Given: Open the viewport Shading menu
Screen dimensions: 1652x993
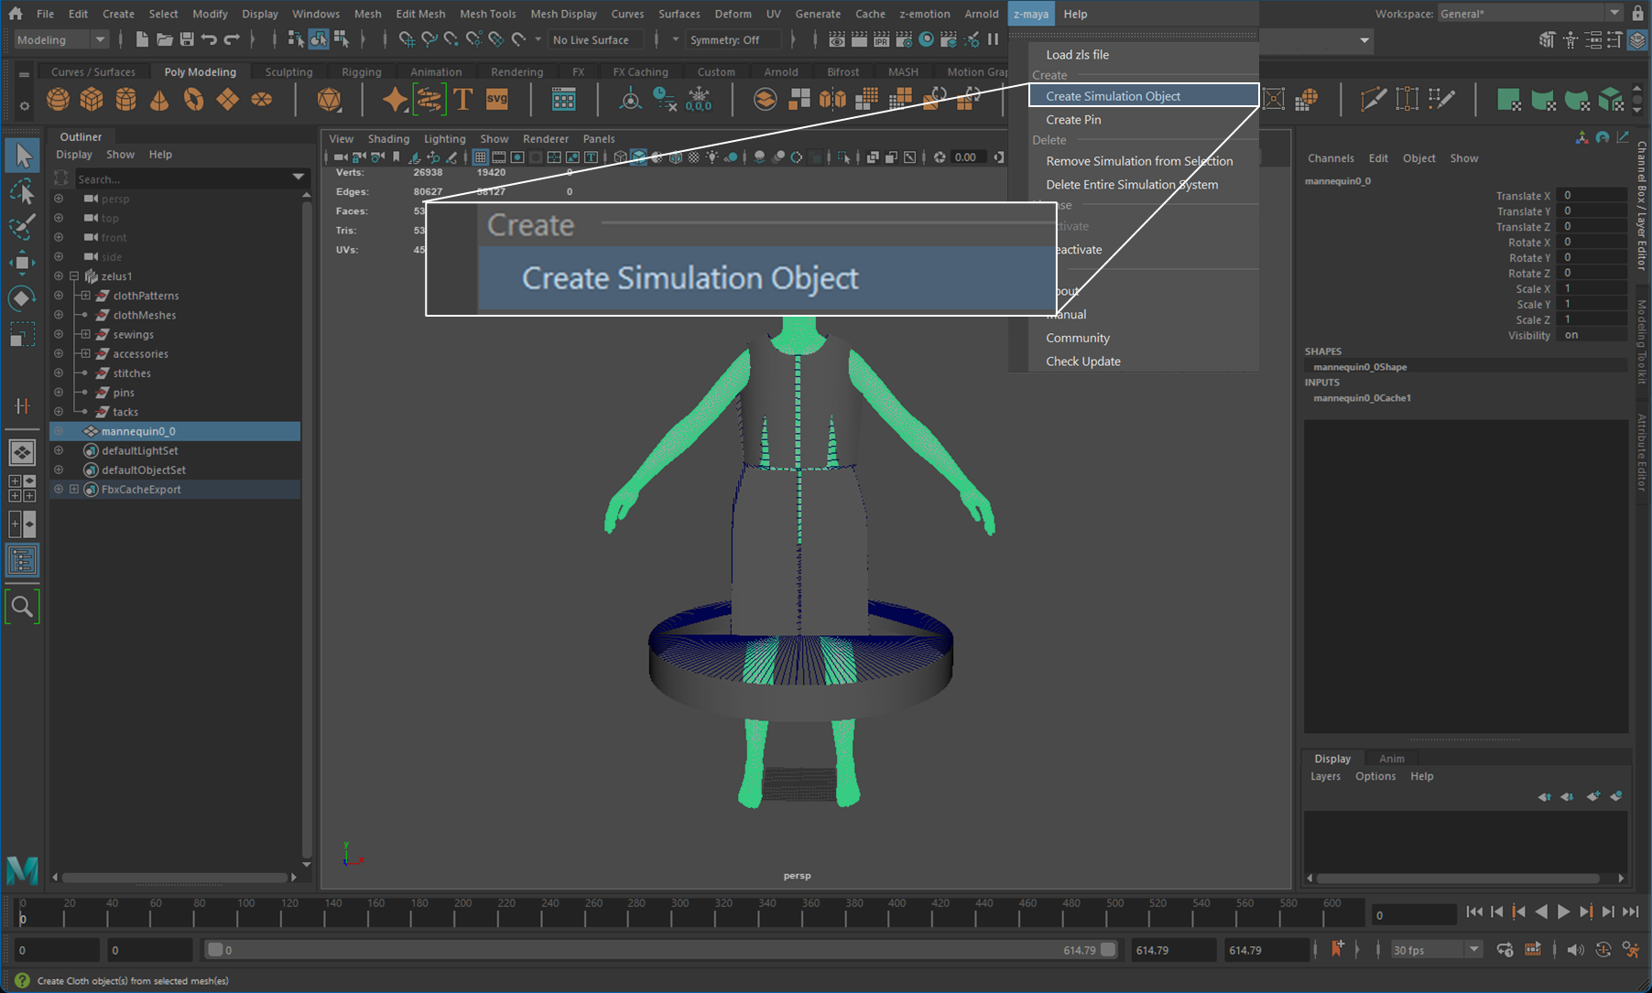Looking at the screenshot, I should [388, 139].
